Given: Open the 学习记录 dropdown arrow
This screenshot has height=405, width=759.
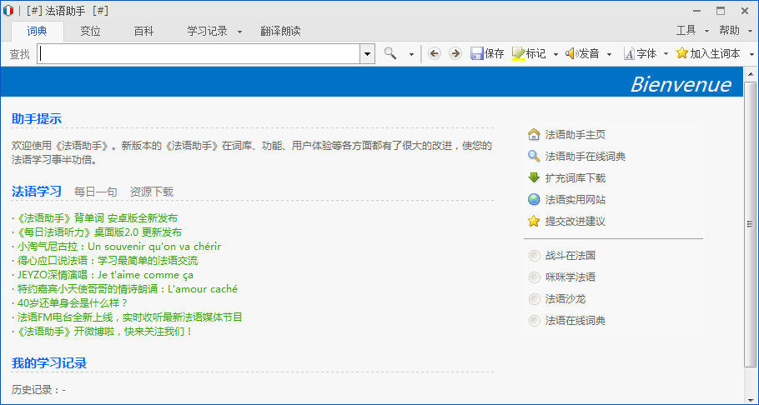Looking at the screenshot, I should (x=239, y=32).
